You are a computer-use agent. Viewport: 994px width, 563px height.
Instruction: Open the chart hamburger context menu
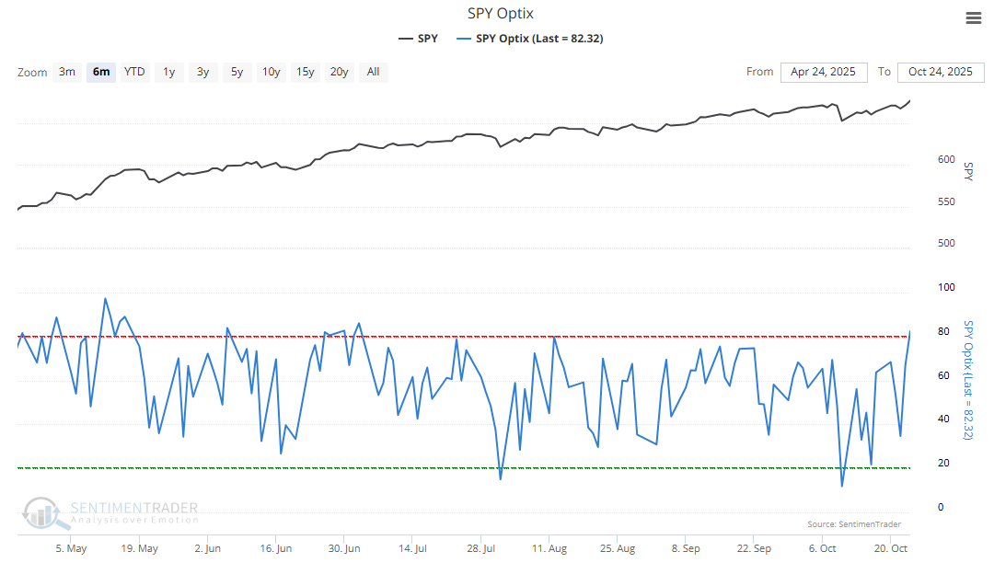click(973, 17)
